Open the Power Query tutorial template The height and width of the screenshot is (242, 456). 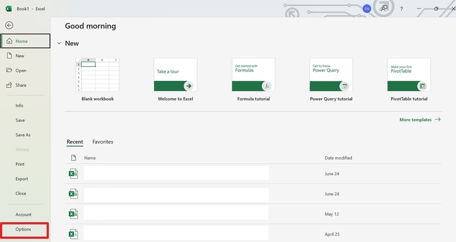[x=331, y=75]
